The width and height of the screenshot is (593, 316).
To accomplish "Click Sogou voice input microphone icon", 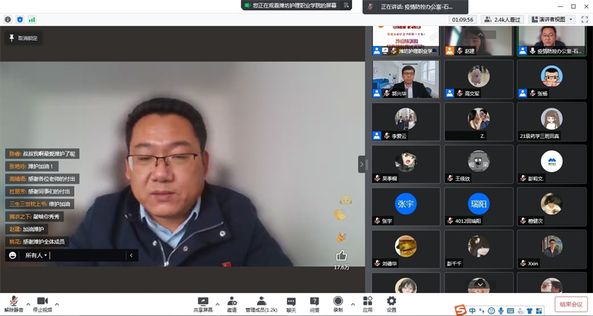I will coord(501,311).
